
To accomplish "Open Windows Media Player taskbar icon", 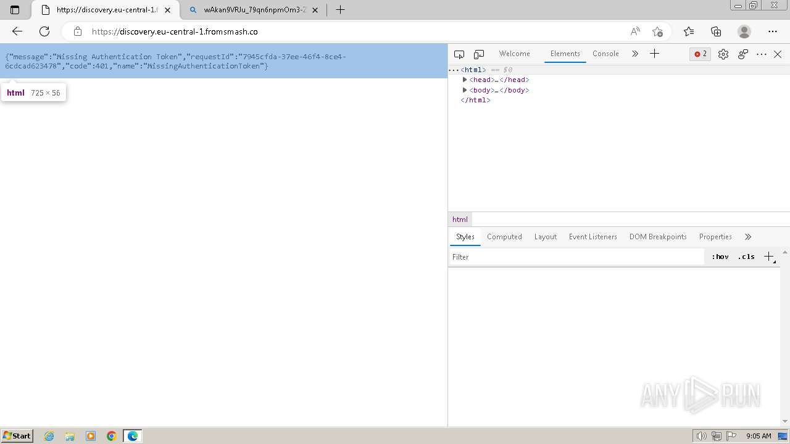I will click(91, 436).
